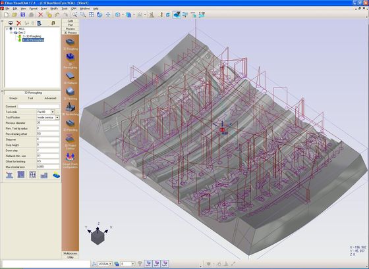Select the 3 - 3D Roughing tree item
Screen dimensions: 369x269
click(x=32, y=36)
